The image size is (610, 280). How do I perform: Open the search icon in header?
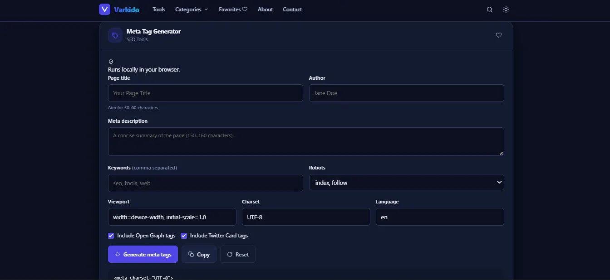coord(490,10)
